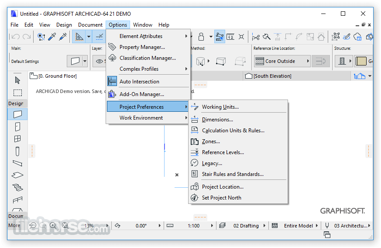Open the 02 Drafting pen set dropdown
381x248 pixels.
264,226
